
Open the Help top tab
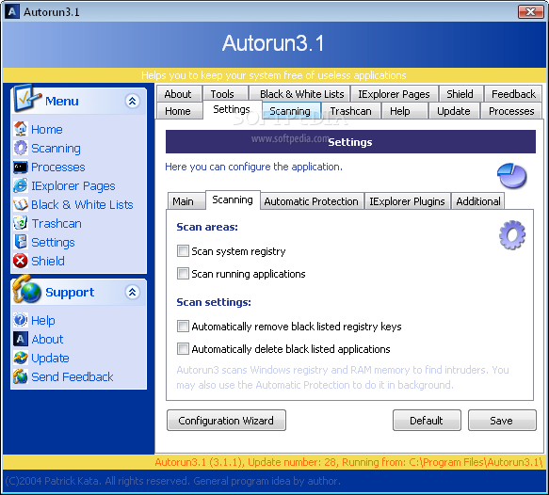404,111
